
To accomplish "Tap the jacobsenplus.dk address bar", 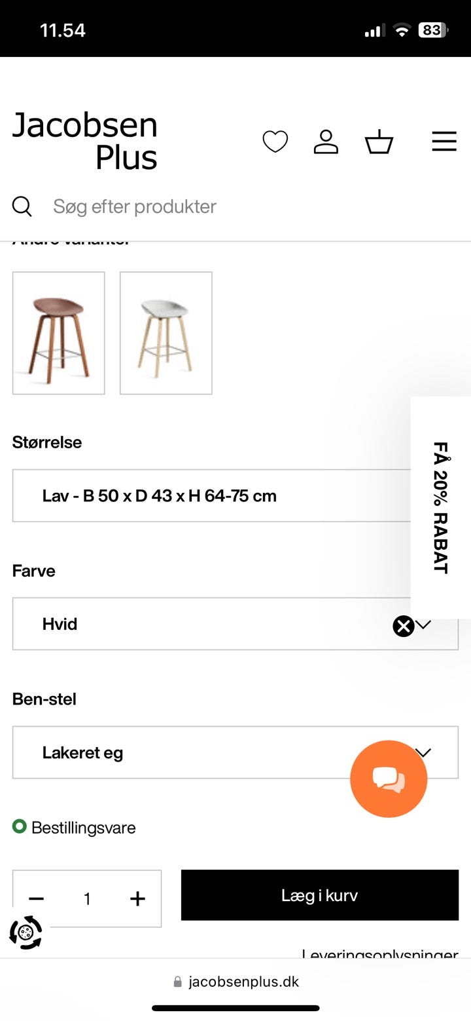I will pyautogui.click(x=235, y=982).
